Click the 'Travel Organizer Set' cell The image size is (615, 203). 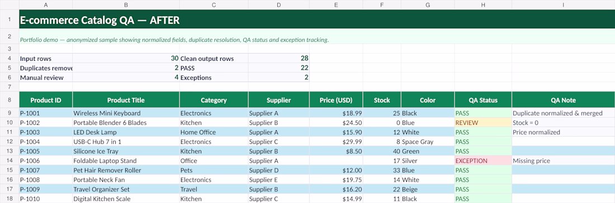click(x=126, y=189)
